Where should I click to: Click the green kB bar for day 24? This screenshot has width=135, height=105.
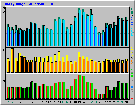(100, 96)
